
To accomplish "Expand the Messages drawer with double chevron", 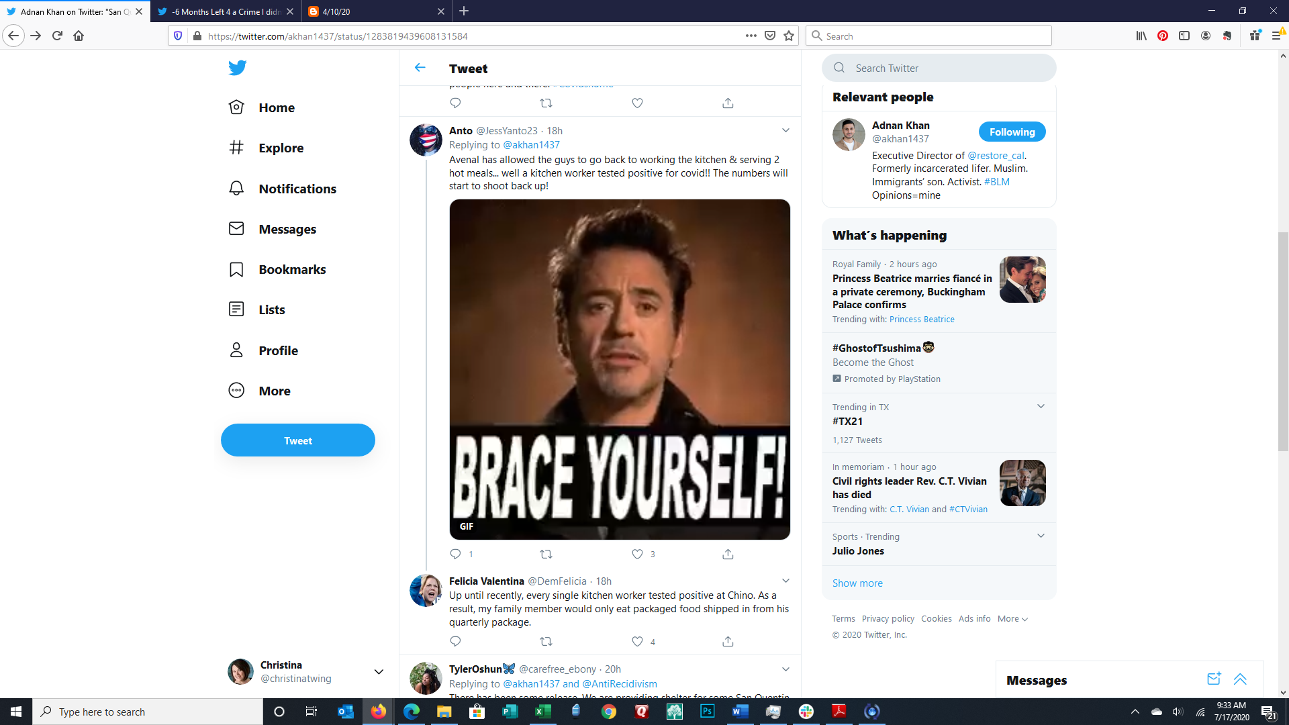I will coord(1240,679).
